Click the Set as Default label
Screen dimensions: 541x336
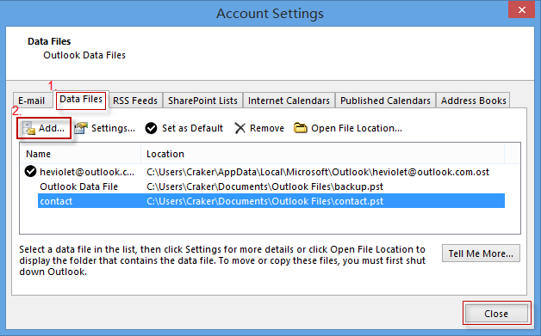(x=192, y=128)
